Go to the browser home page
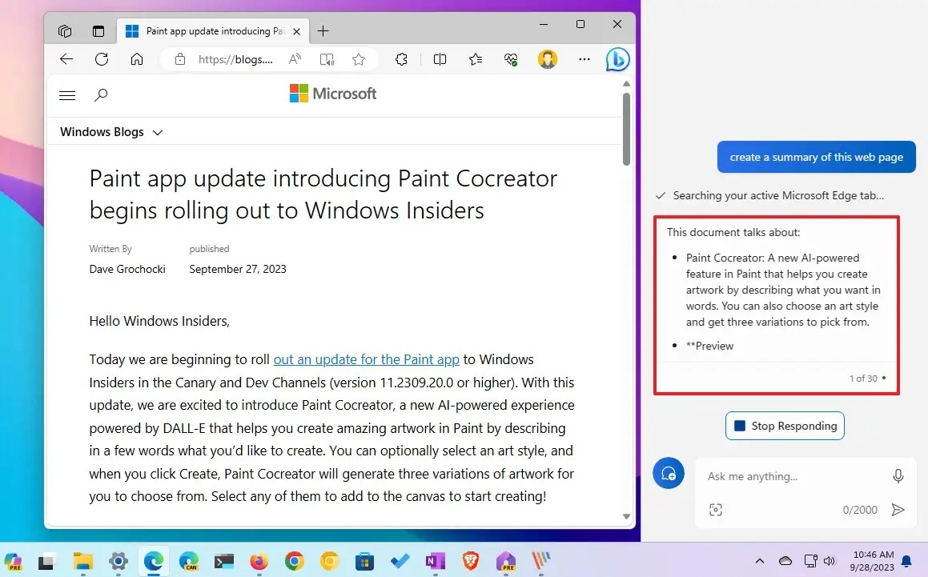 [x=137, y=59]
